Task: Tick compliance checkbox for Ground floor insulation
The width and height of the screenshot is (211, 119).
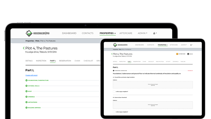Action: click(114, 92)
